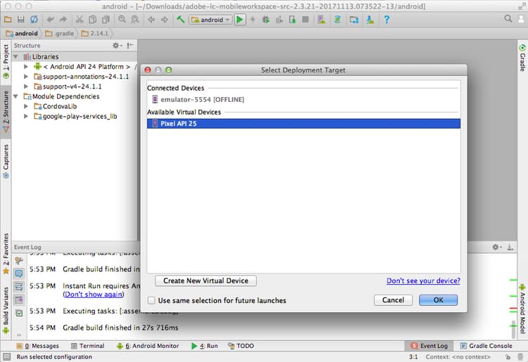Open the Favorites side tab
Image resolution: width=528 pixels, height=362 pixels.
6,254
